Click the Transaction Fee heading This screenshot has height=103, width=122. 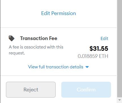pyautogui.click(x=39, y=38)
